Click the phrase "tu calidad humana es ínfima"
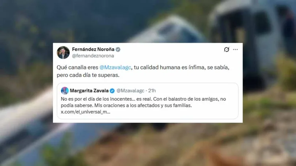Image resolution: width=296 pixels, height=166 pixels. [170, 67]
